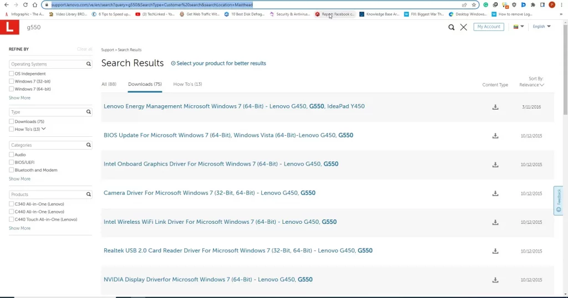Click download icon for Camera Driver row
This screenshot has width=568, height=298.
(495, 193)
